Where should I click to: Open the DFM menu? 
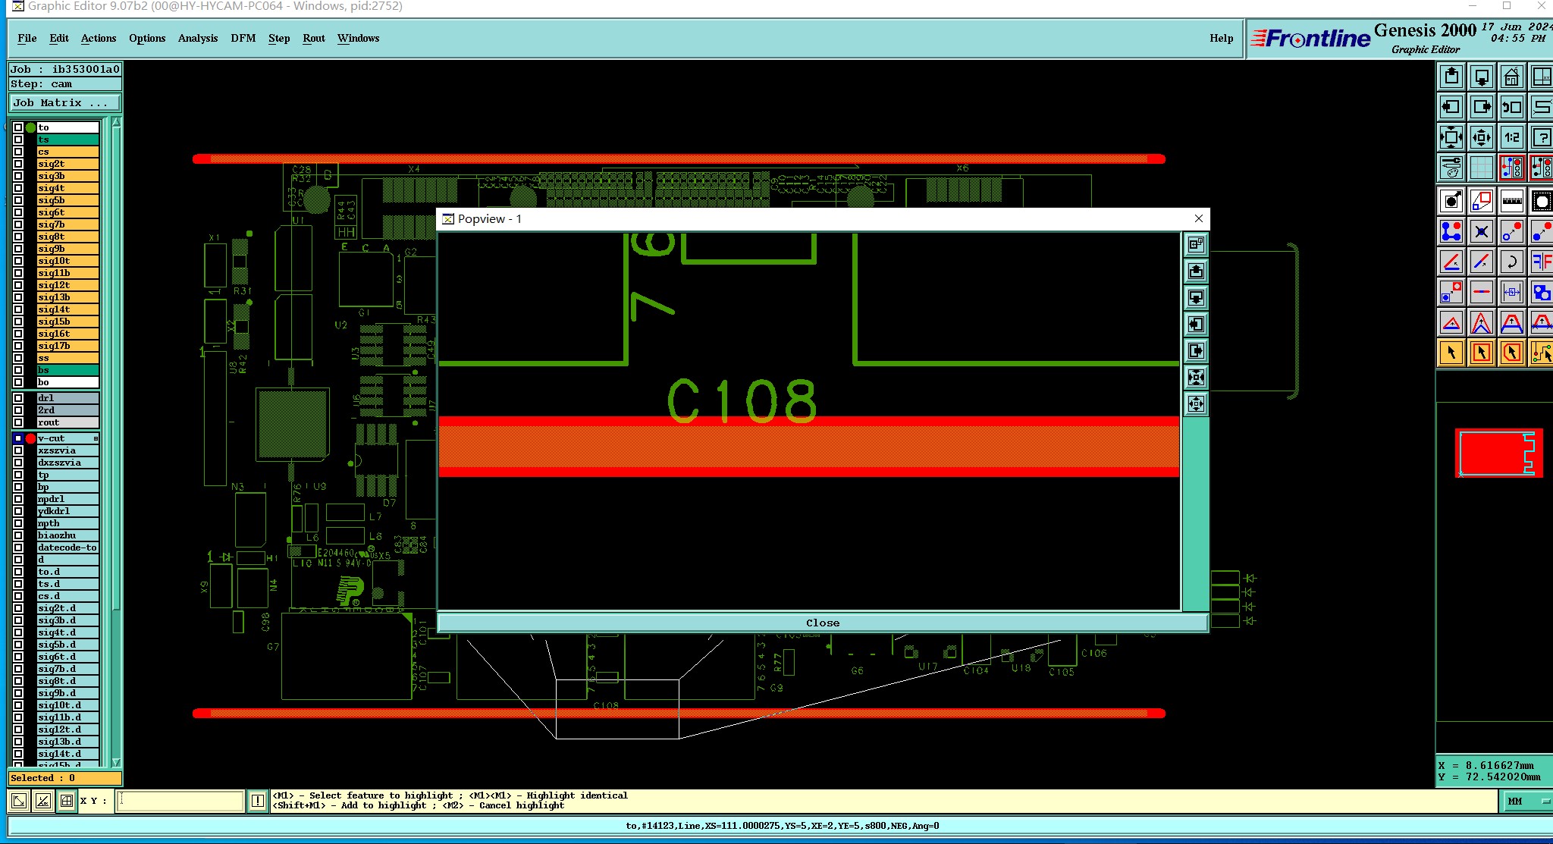(243, 38)
